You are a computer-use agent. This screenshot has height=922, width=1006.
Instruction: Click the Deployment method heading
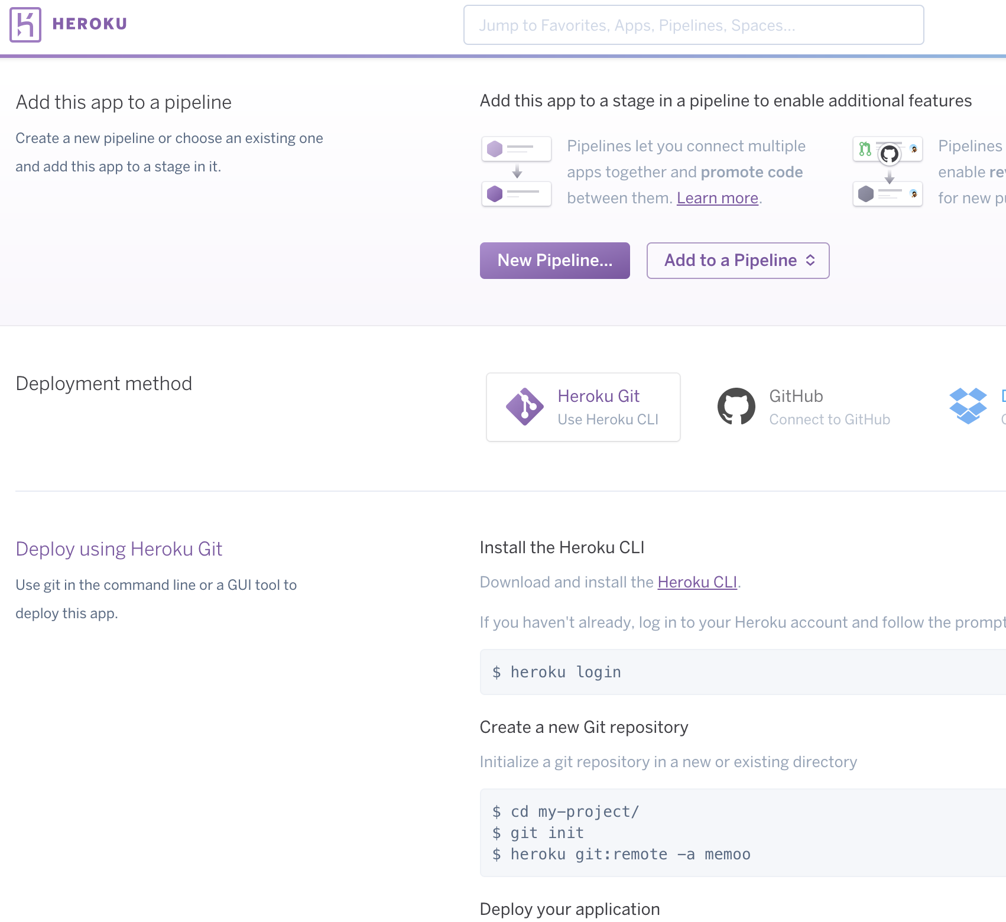(x=103, y=384)
